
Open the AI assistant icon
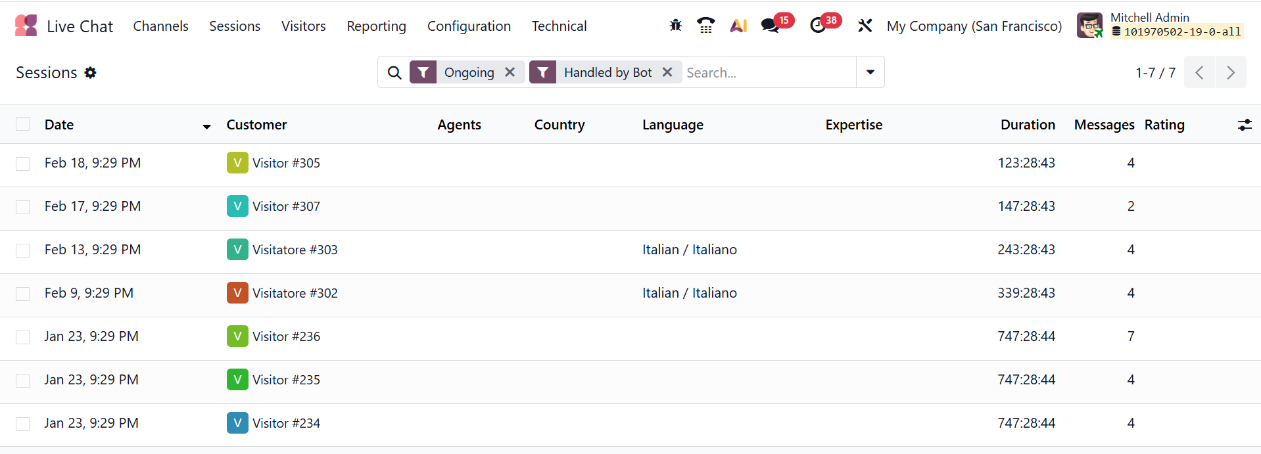point(738,26)
